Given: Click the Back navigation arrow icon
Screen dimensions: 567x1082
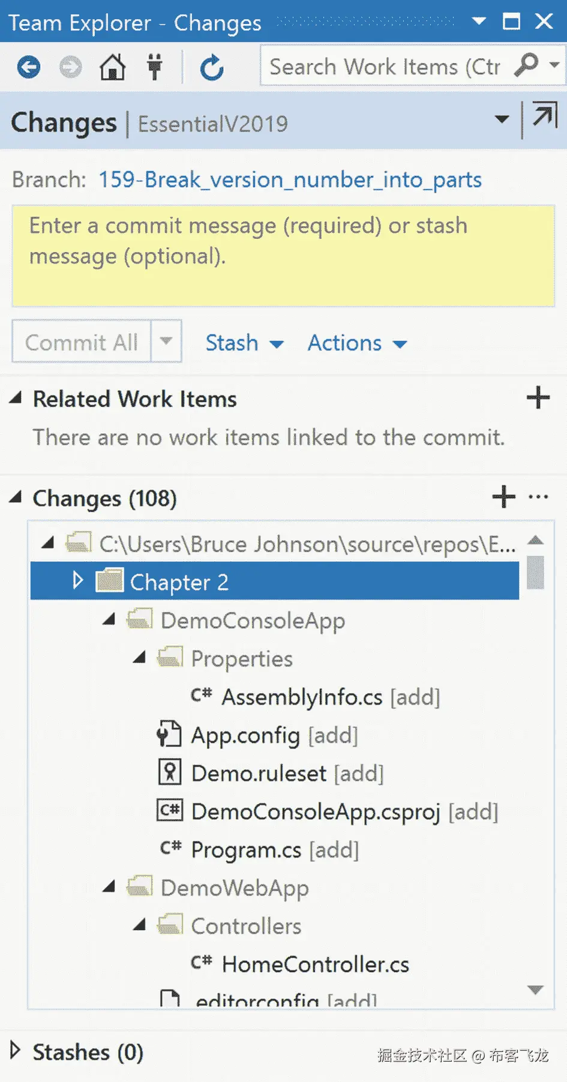Looking at the screenshot, I should 28,67.
